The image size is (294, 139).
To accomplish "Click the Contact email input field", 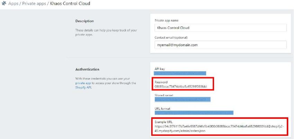I will [x=221, y=45].
